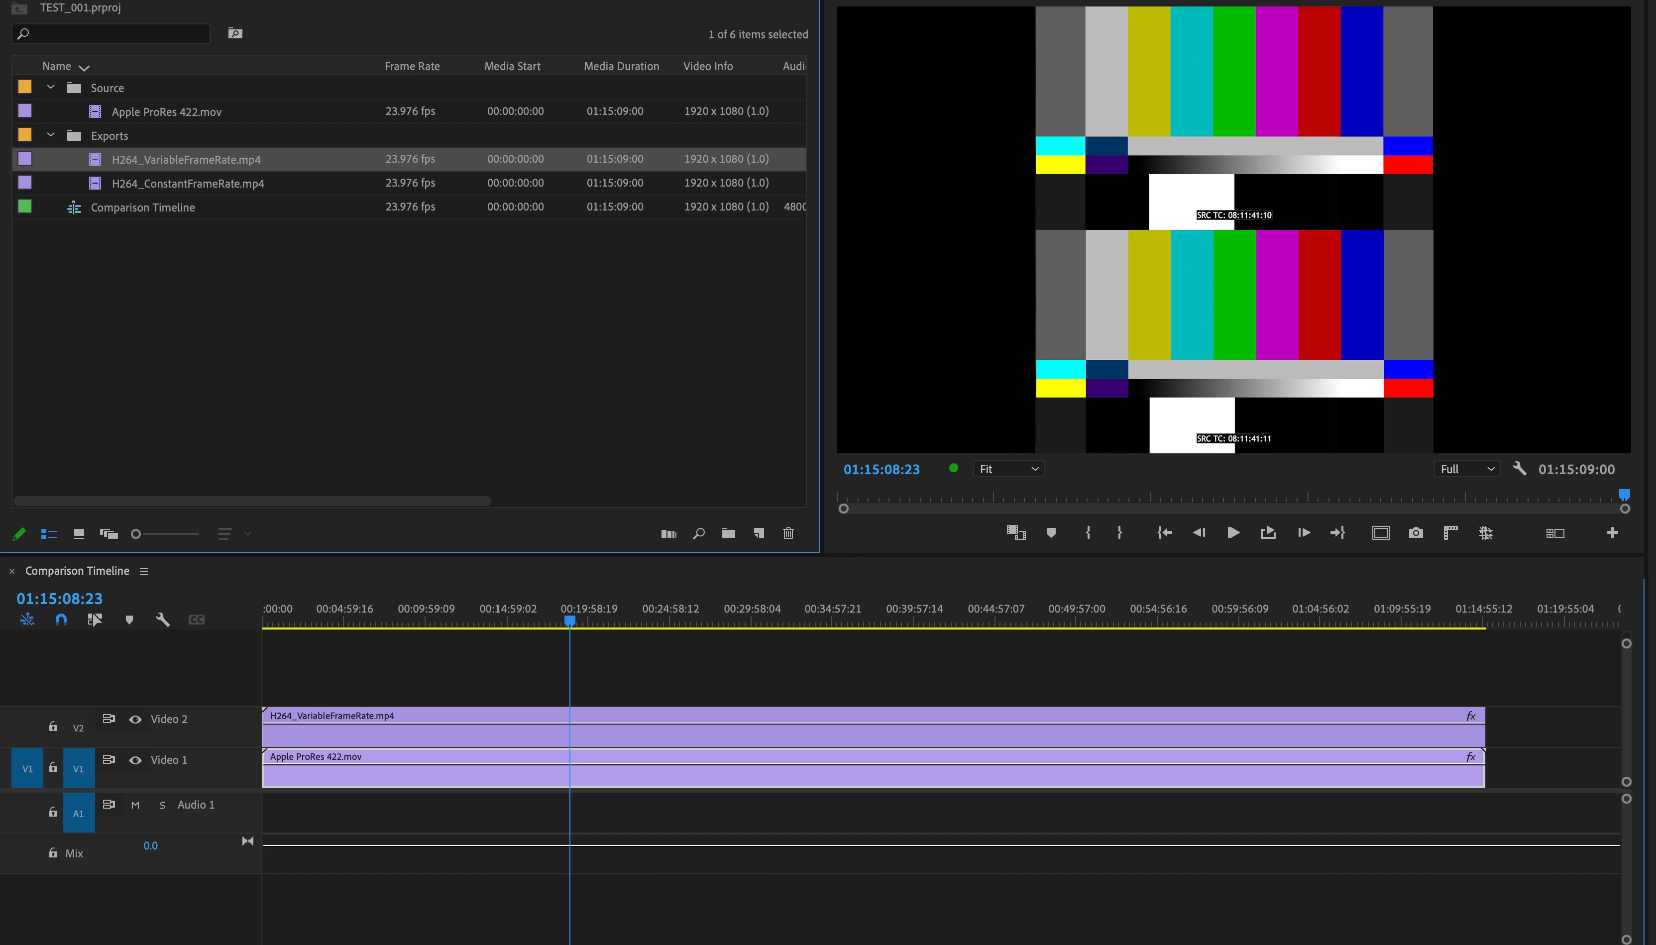The height and width of the screenshot is (945, 1656).
Task: Click the Go to In point button
Action: (1165, 533)
